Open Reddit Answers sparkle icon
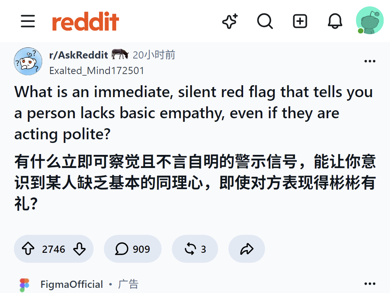The image size is (390, 293). [x=230, y=21]
